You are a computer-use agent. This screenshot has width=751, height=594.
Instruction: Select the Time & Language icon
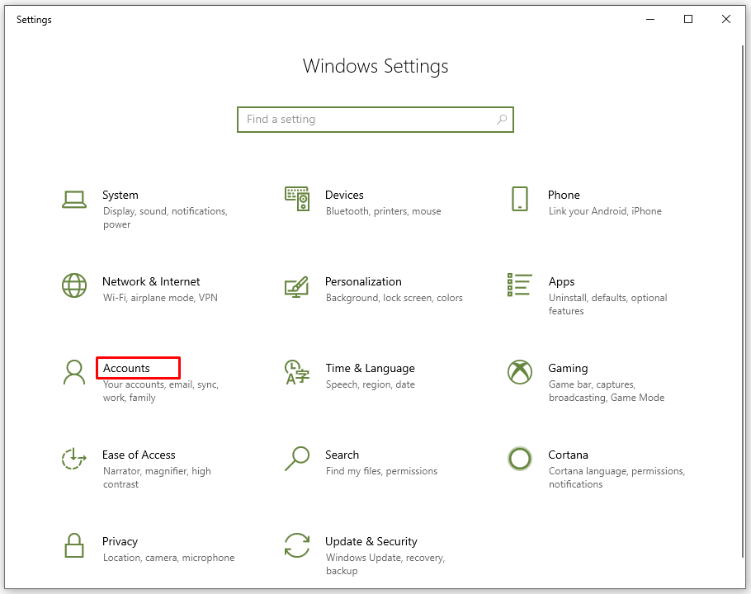[x=297, y=372]
